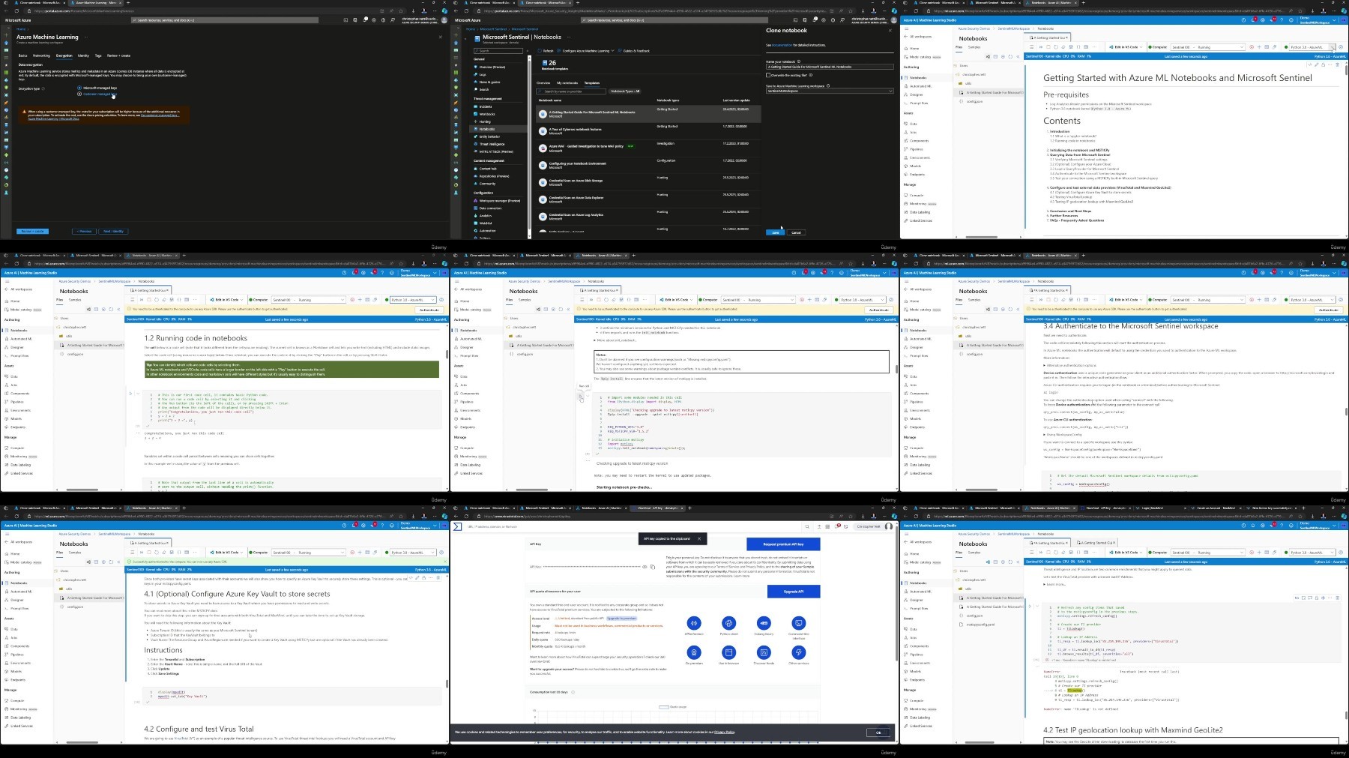
Task: Click Save in Clone notebook panel
Action: pyautogui.click(x=776, y=232)
